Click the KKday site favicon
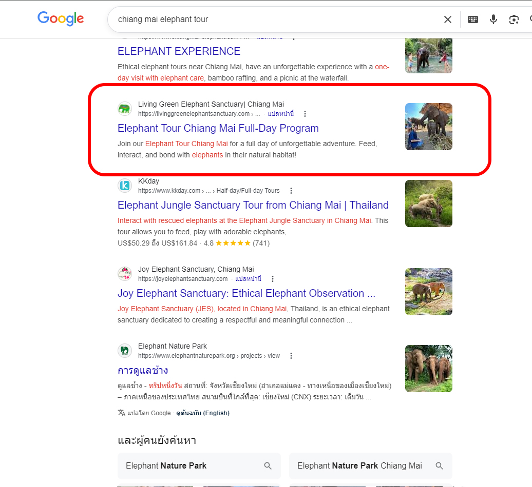Image resolution: width=532 pixels, height=487 pixels. pos(125,186)
